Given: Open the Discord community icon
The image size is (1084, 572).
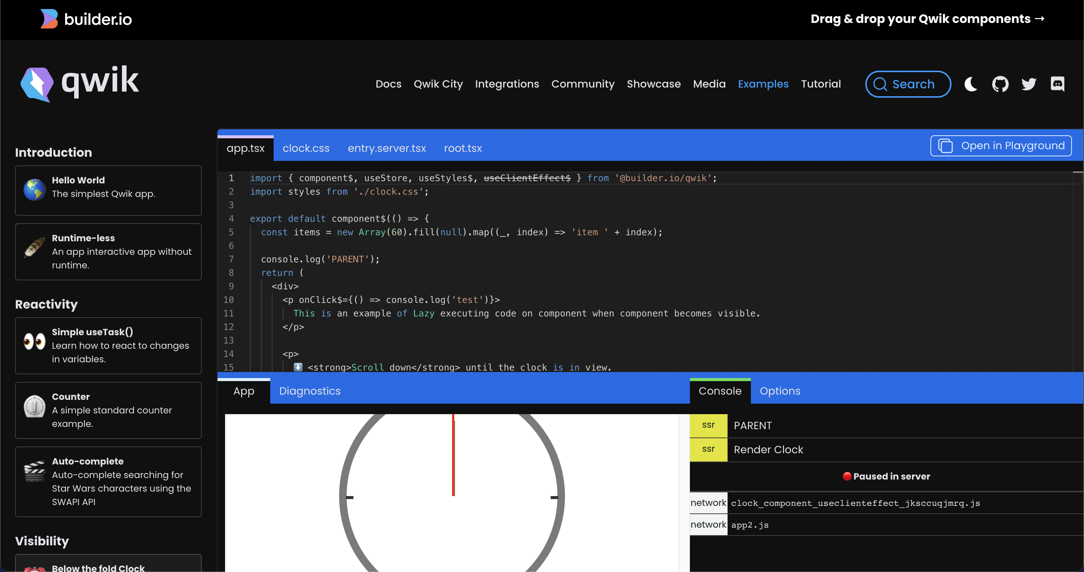Looking at the screenshot, I should [x=1058, y=84].
